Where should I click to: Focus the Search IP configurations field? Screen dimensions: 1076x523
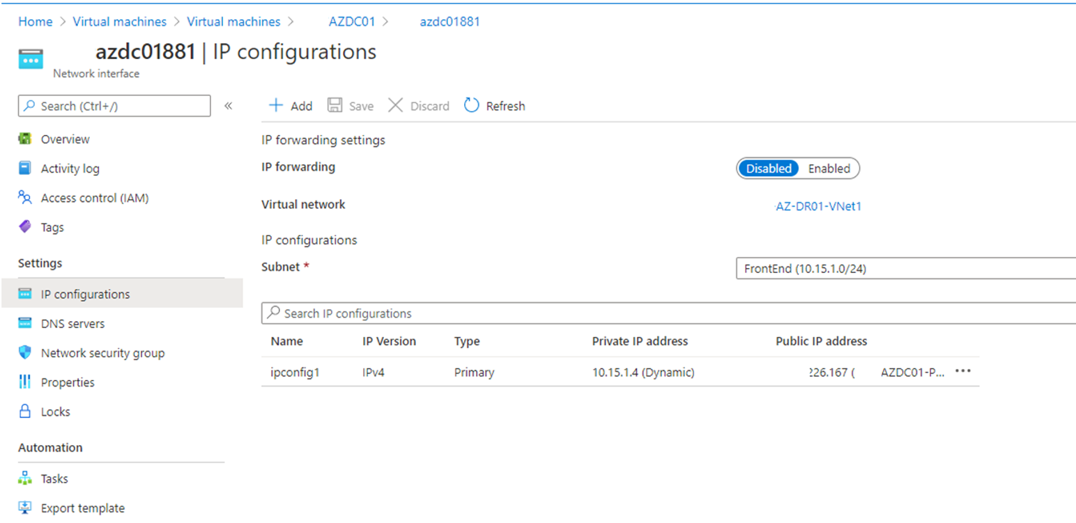[669, 313]
